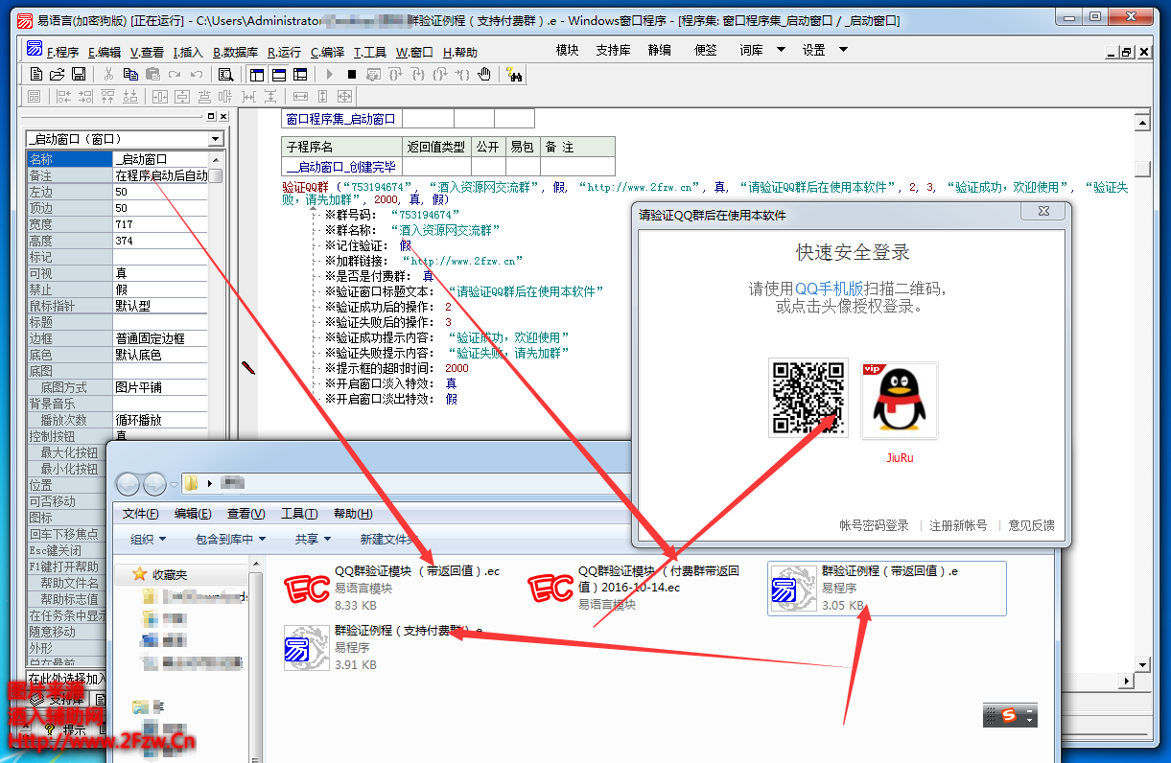
Task: Select the 群验证例程（带返回值）.e file
Action: tap(887, 588)
